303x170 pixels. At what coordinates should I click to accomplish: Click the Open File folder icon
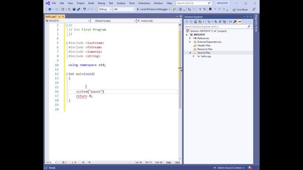click(70, 9)
